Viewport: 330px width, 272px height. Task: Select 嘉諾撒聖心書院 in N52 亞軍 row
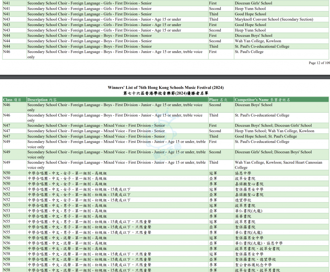249,195
